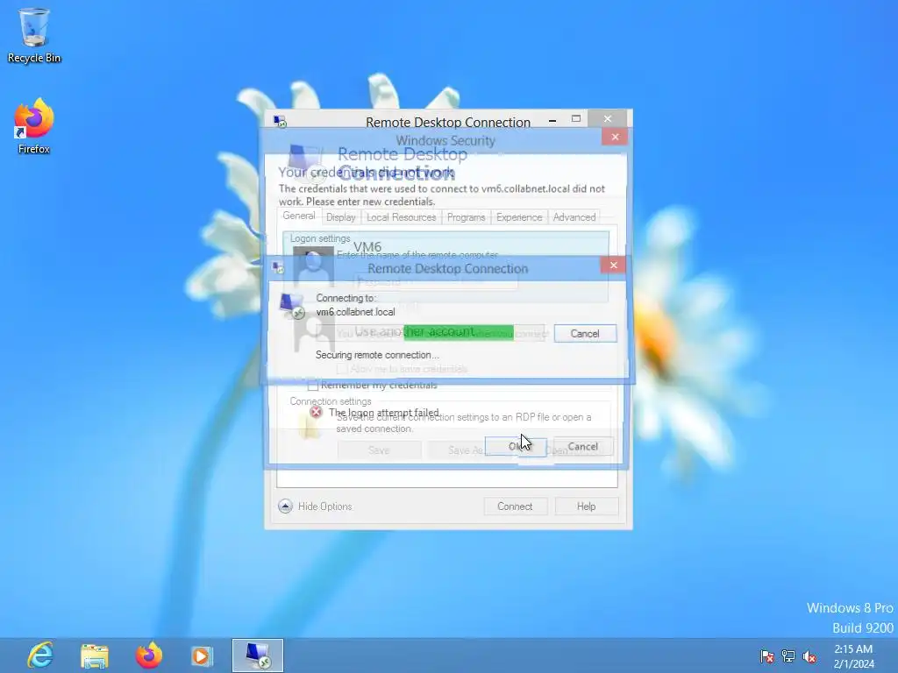Click the Connect button
Viewport: 898px width, 673px height.
coord(515,507)
